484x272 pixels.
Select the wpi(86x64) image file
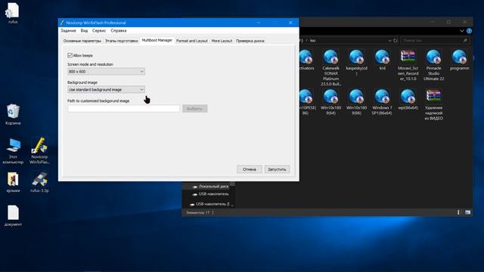point(408,100)
